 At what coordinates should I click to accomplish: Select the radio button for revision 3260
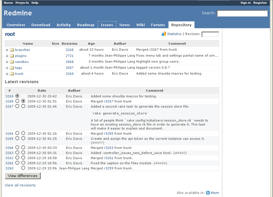point(23,168)
